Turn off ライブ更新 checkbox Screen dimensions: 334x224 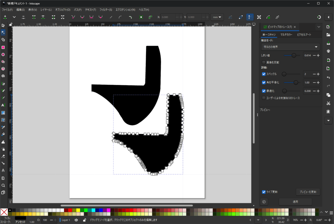pos(264,192)
